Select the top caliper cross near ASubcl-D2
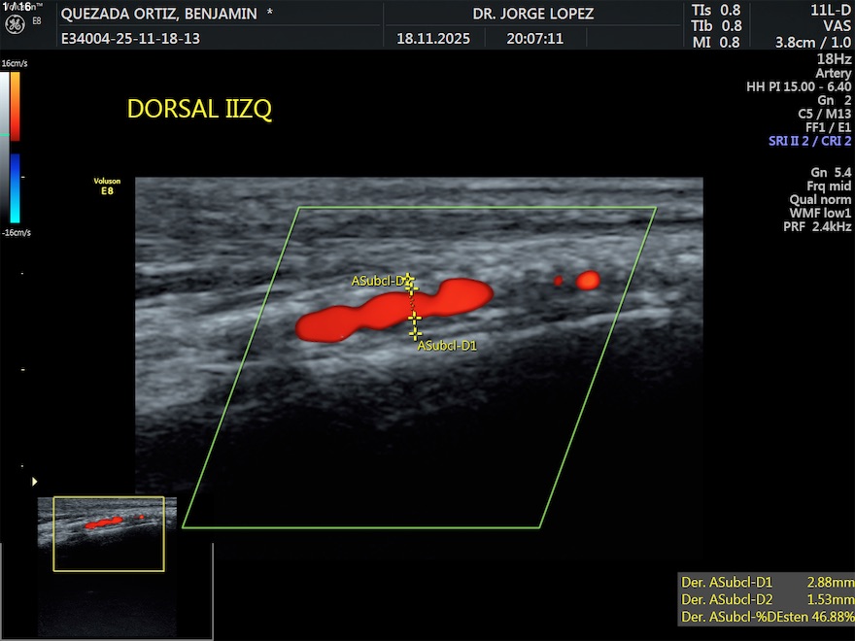 click(409, 281)
